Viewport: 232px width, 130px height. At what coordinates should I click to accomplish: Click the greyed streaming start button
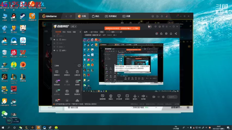point(172,97)
